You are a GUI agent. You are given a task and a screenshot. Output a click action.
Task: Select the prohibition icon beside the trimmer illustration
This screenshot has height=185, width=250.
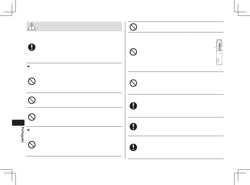point(133,52)
